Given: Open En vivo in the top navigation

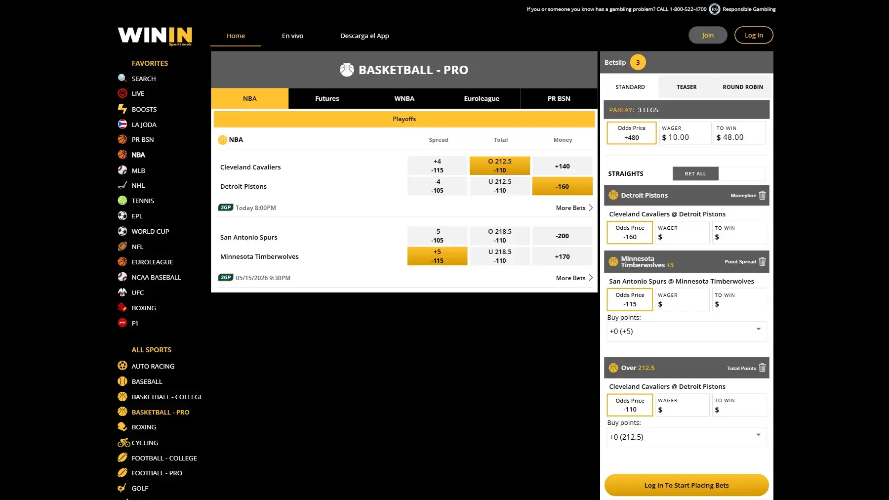Looking at the screenshot, I should pos(292,36).
